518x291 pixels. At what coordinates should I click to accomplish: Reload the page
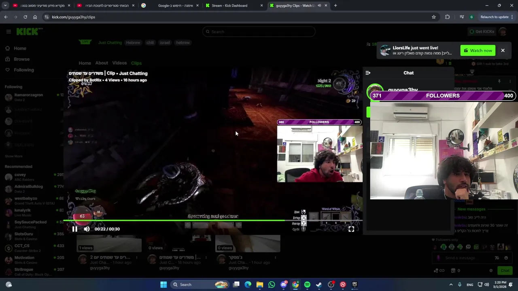click(25, 17)
